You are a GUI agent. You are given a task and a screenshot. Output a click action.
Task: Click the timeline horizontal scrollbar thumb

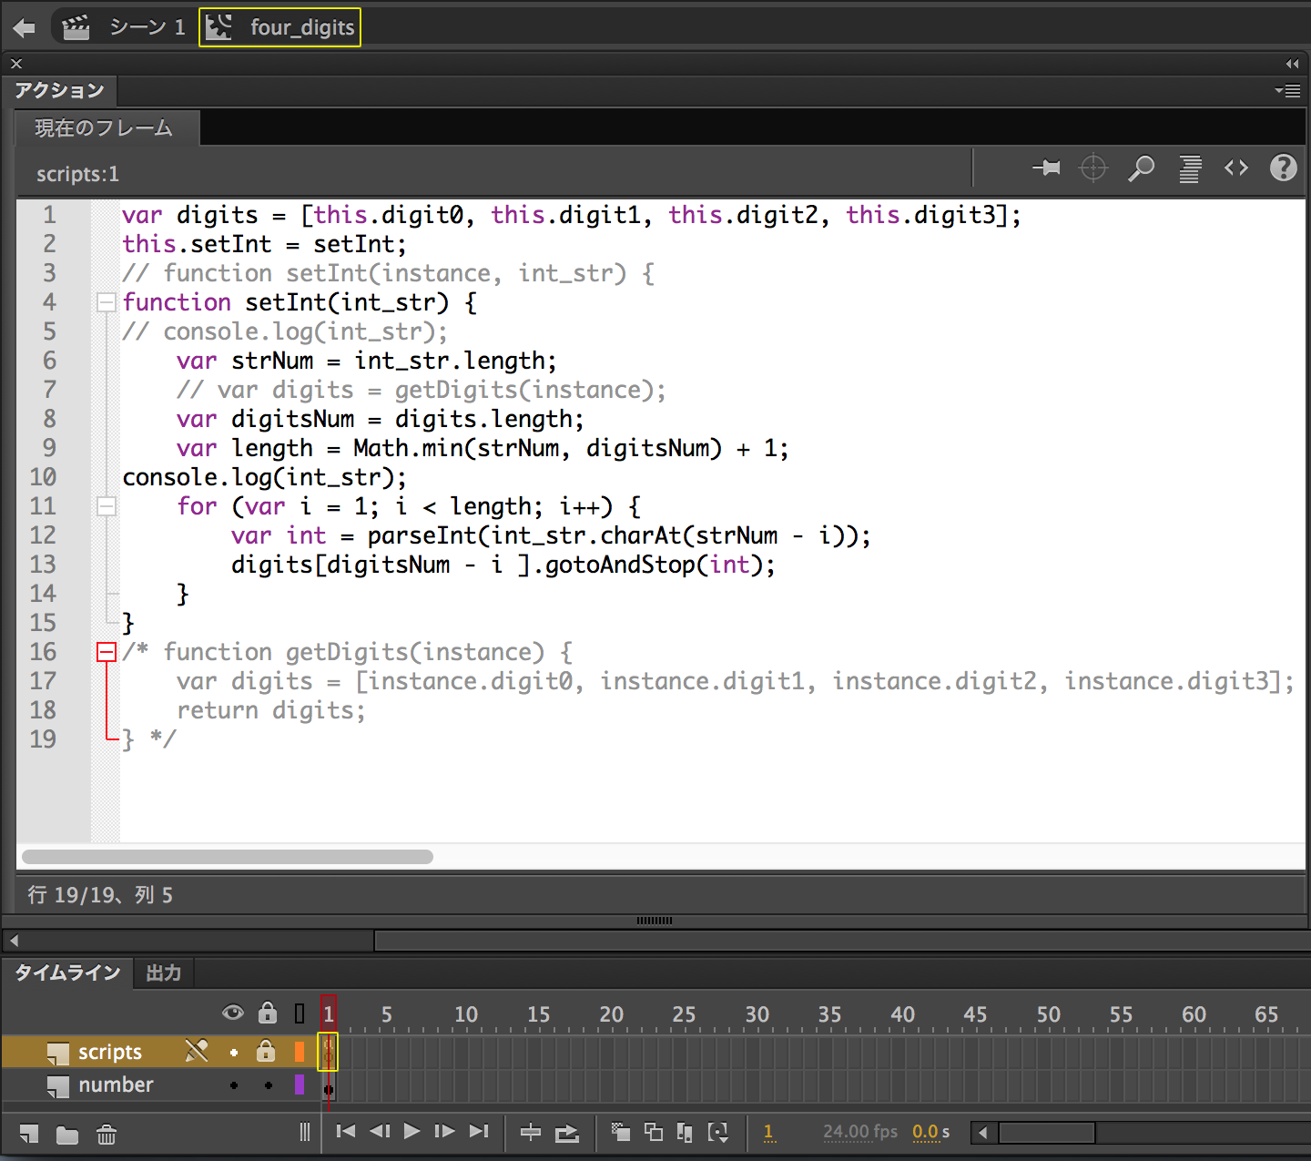point(1047,1133)
